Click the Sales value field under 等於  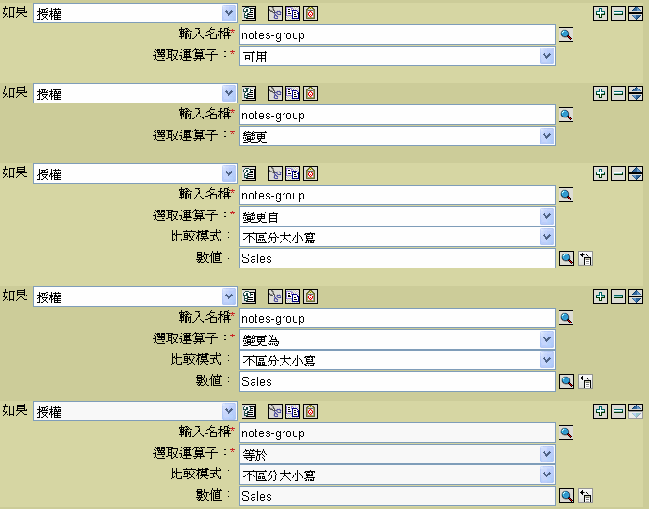point(397,497)
